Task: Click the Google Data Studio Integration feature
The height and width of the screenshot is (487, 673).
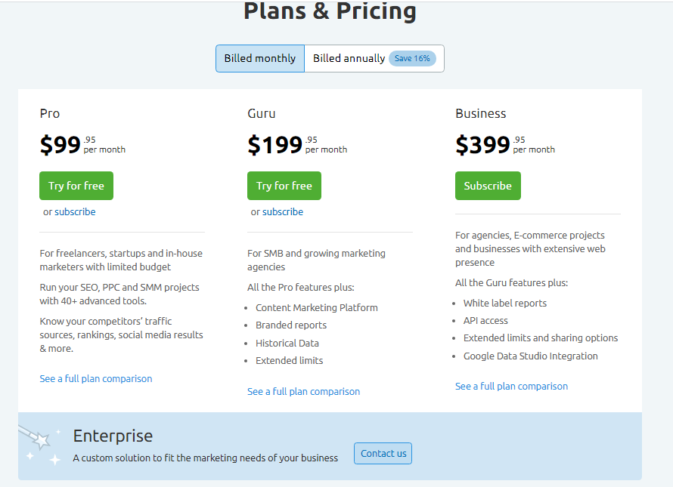Action: (531, 356)
